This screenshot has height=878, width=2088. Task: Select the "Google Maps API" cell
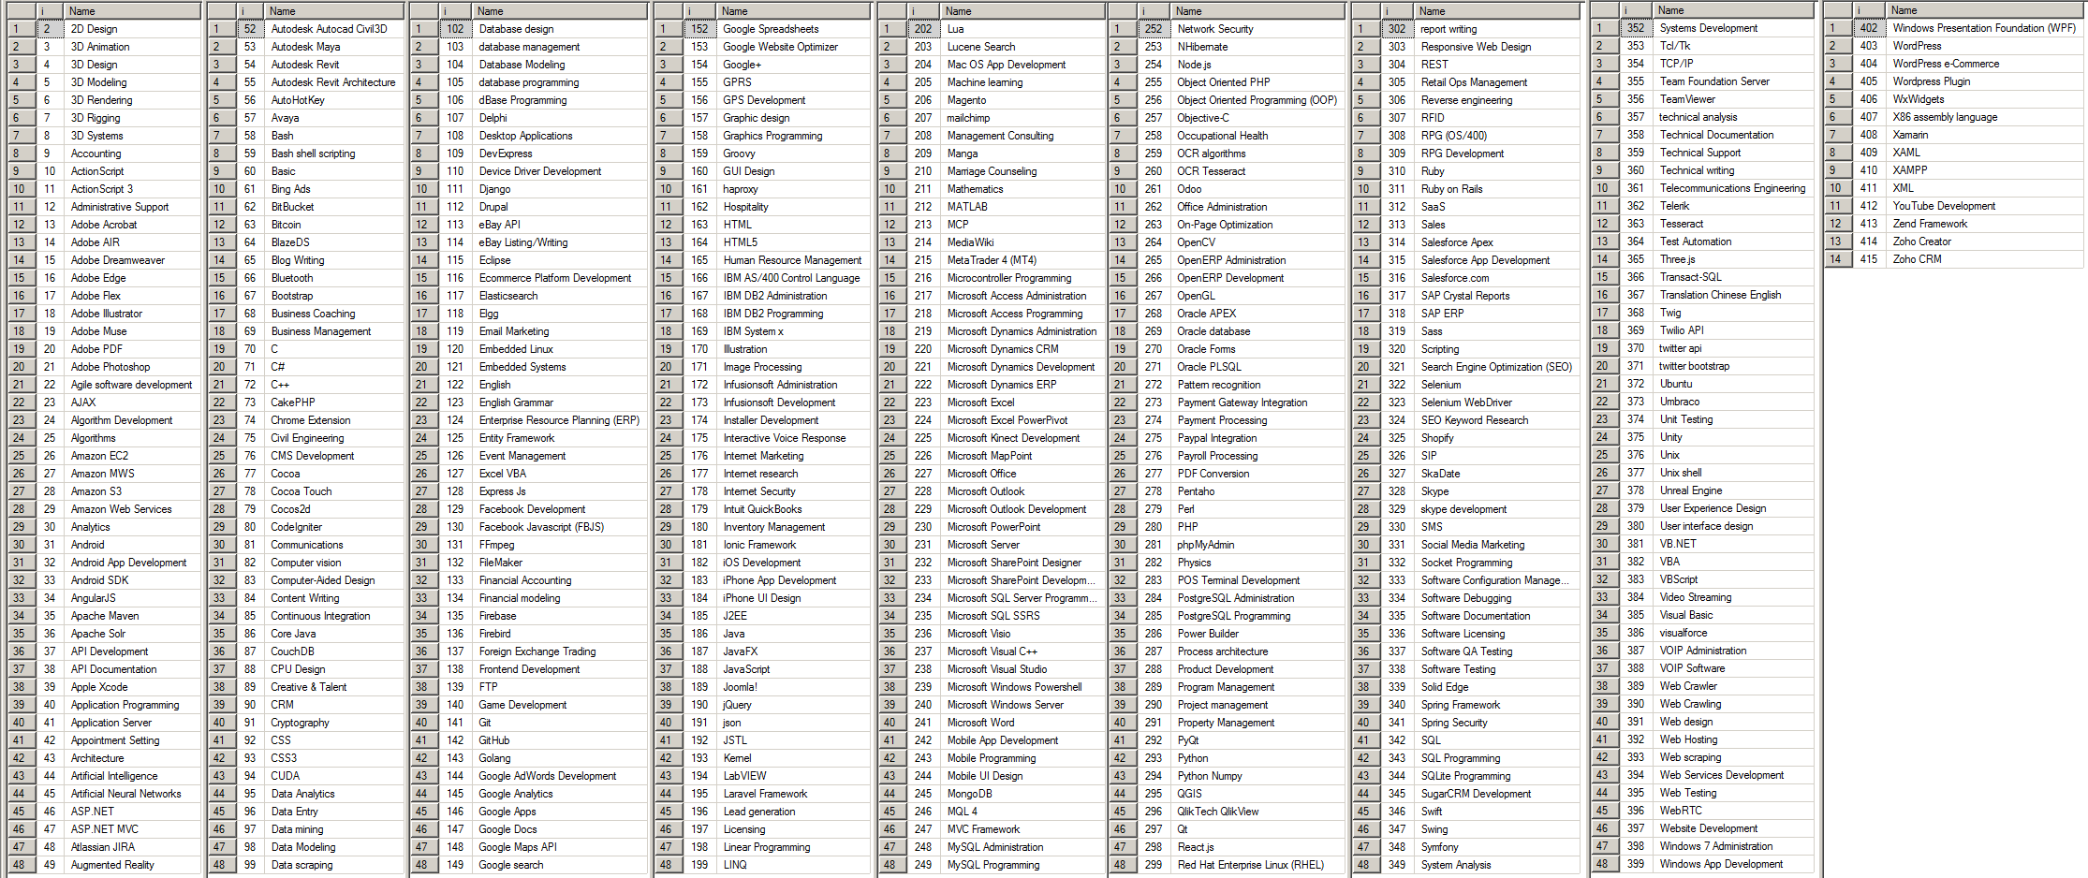(560, 847)
